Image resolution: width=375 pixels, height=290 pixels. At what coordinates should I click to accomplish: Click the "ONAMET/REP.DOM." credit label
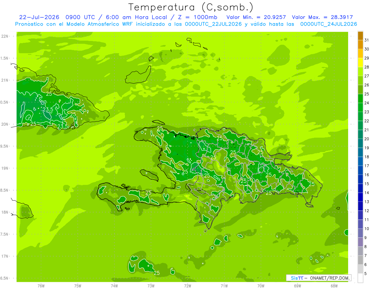(330, 278)
